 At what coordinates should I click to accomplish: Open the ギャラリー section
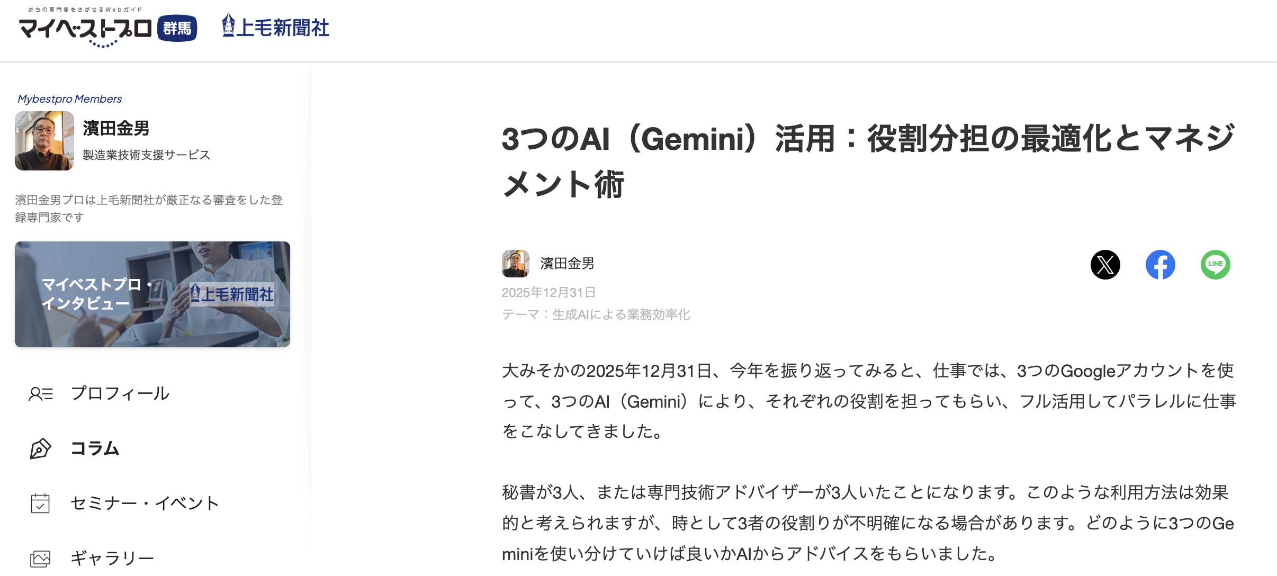(112, 558)
